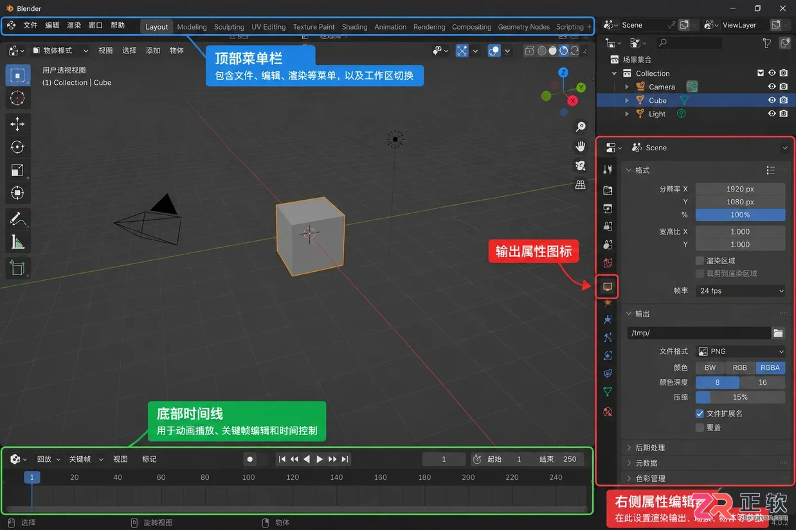This screenshot has height=530, width=796.
Task: Toggle auto keying record button
Action: tap(249, 459)
